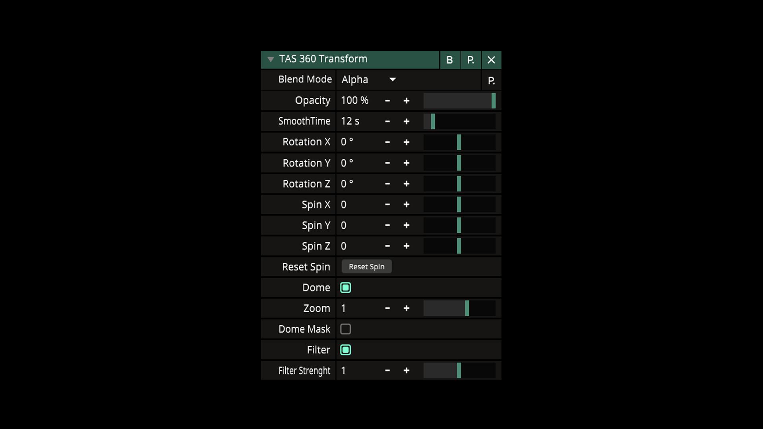Increase Filter Strenght with plus button
763x429 pixels.
point(406,371)
